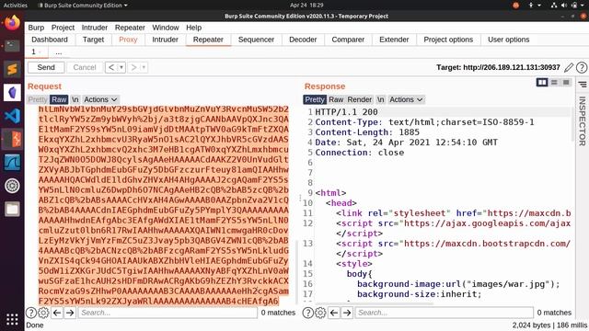Screen dimensions: 589x331
Task: Select the Burp Suite dock icon
Action: click(12, 139)
